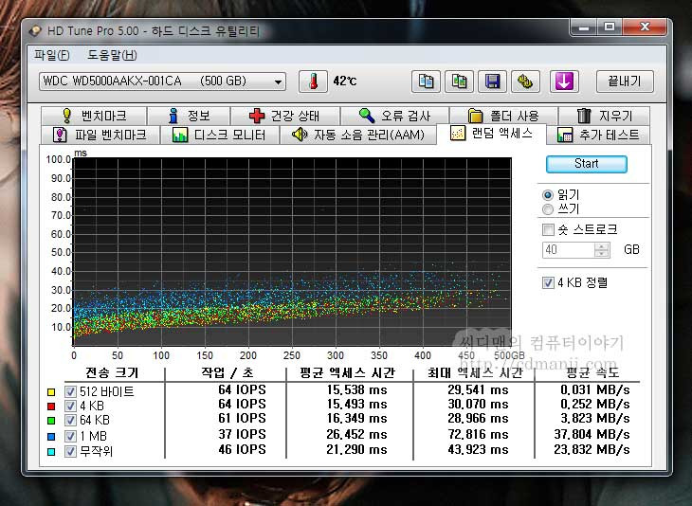Click the copy info to clipboard icon
Image resolution: width=692 pixels, height=506 pixels.
click(426, 81)
